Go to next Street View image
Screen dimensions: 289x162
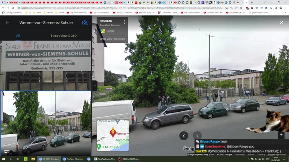pos(197,136)
